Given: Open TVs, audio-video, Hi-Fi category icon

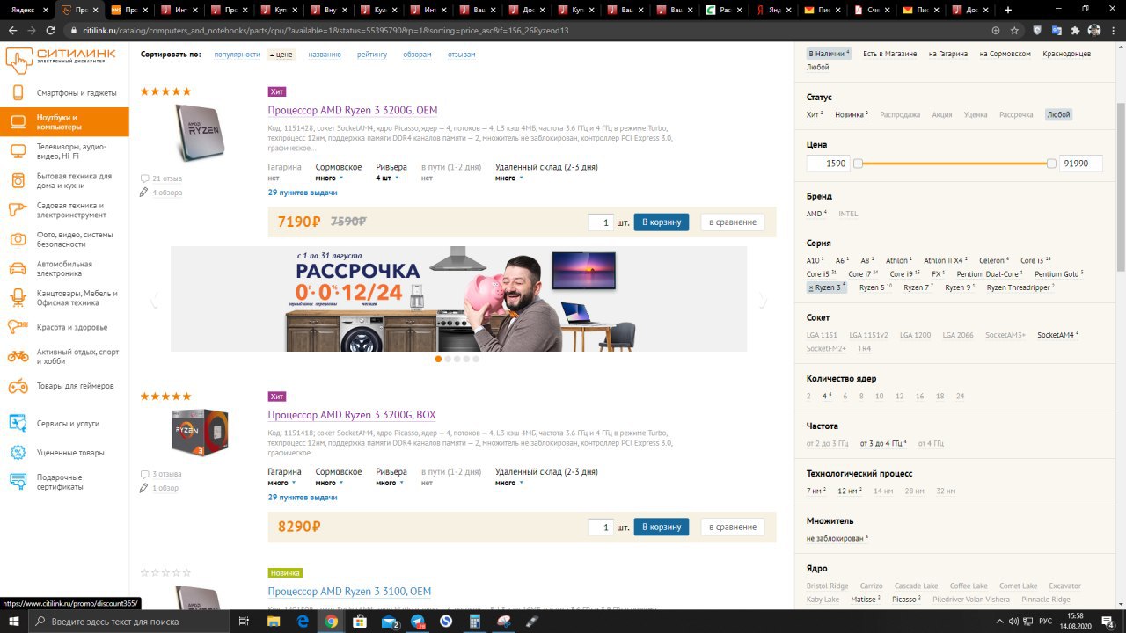Looking at the screenshot, I should [x=18, y=151].
